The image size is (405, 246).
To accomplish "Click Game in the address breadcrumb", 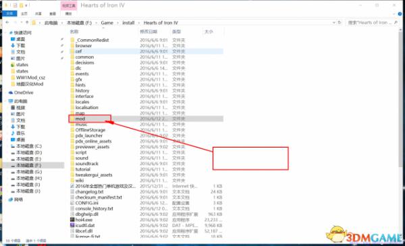I will pos(107,23).
